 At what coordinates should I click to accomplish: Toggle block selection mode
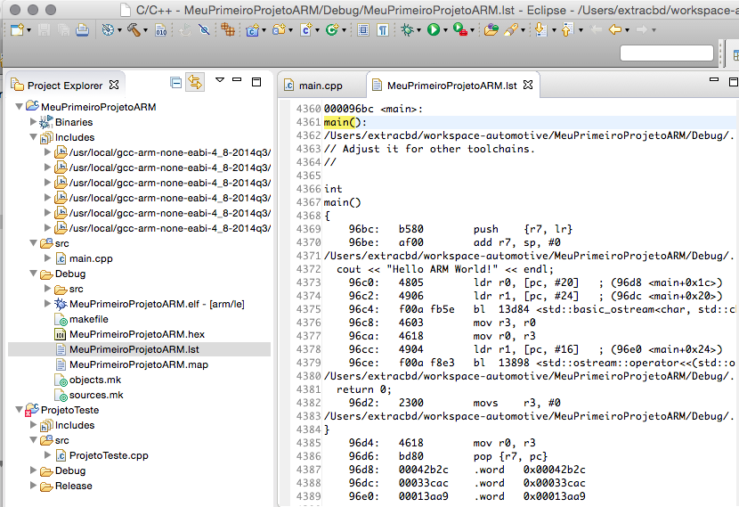363,30
